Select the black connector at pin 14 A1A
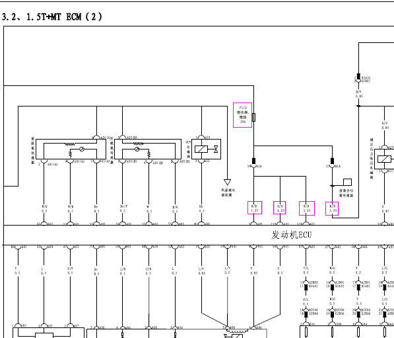Screen dimensions: 394x338 click(254, 161)
